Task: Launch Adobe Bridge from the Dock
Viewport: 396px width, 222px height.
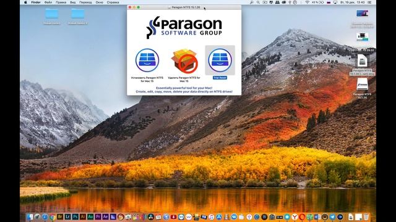Action: tap(60, 216)
